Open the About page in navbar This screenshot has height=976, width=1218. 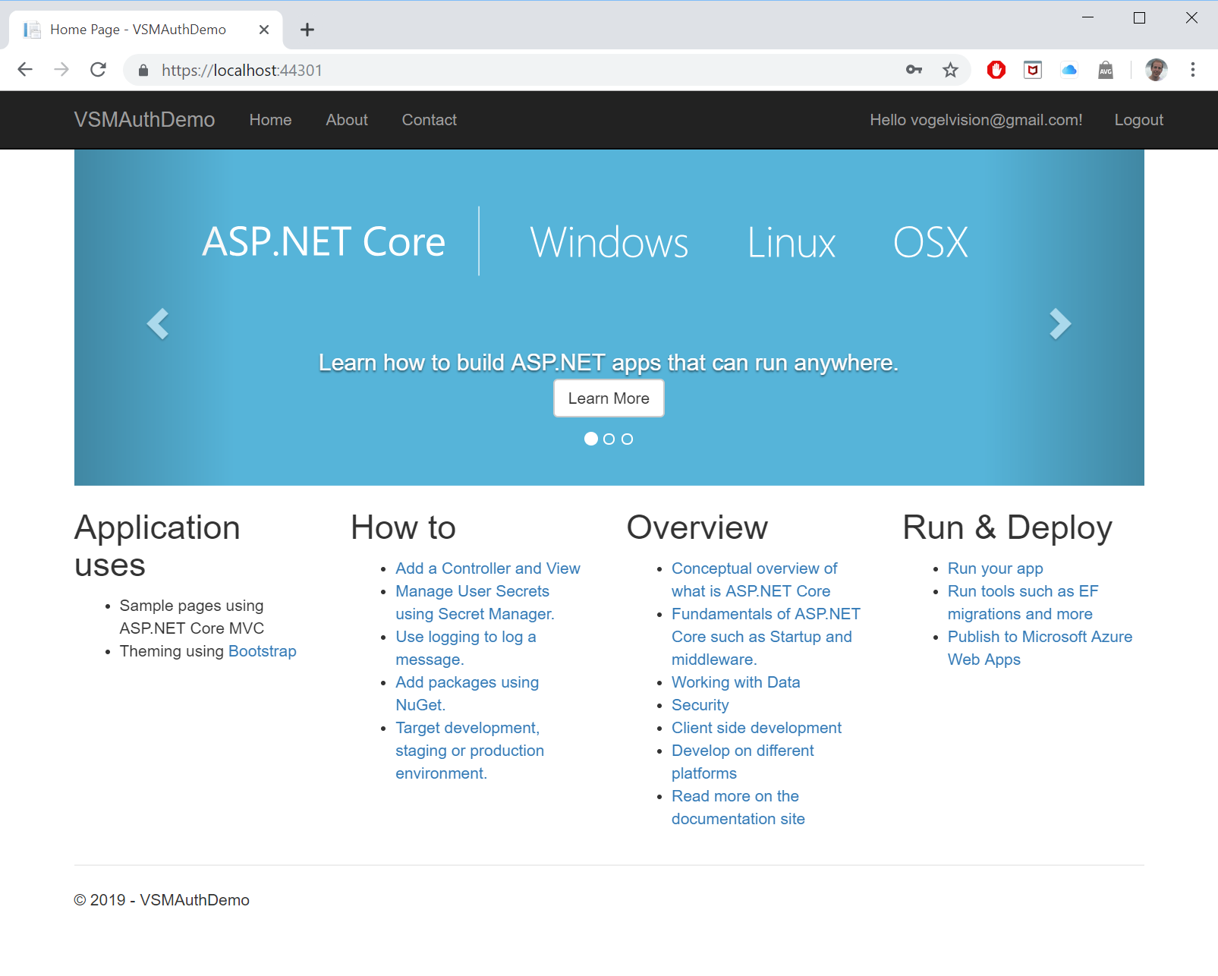click(x=347, y=120)
